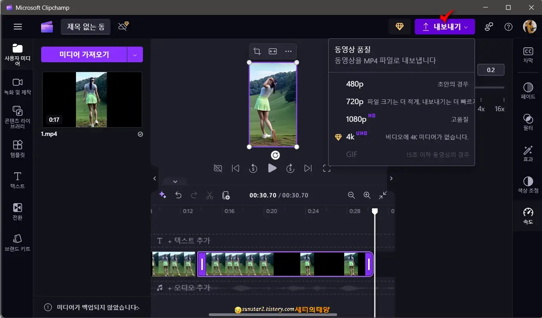This screenshot has width=542, height=318.
Task: Open the 전환 (transitions) panel
Action: 17,211
